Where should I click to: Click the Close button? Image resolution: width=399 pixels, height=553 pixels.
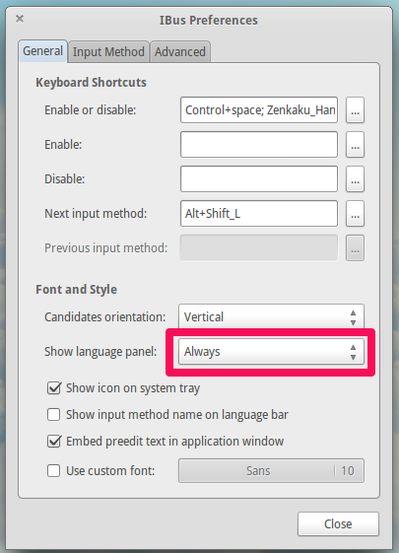tap(338, 524)
